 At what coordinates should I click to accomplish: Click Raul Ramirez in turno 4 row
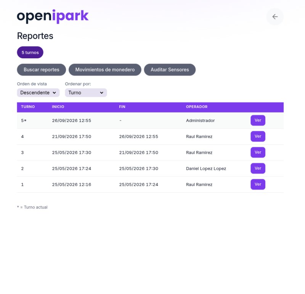[x=199, y=137]
